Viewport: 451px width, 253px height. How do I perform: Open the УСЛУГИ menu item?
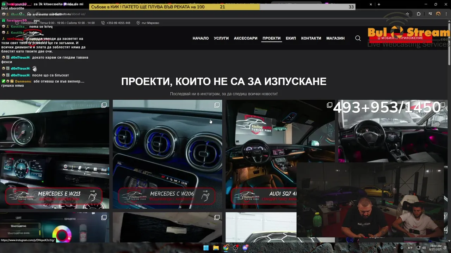(221, 38)
